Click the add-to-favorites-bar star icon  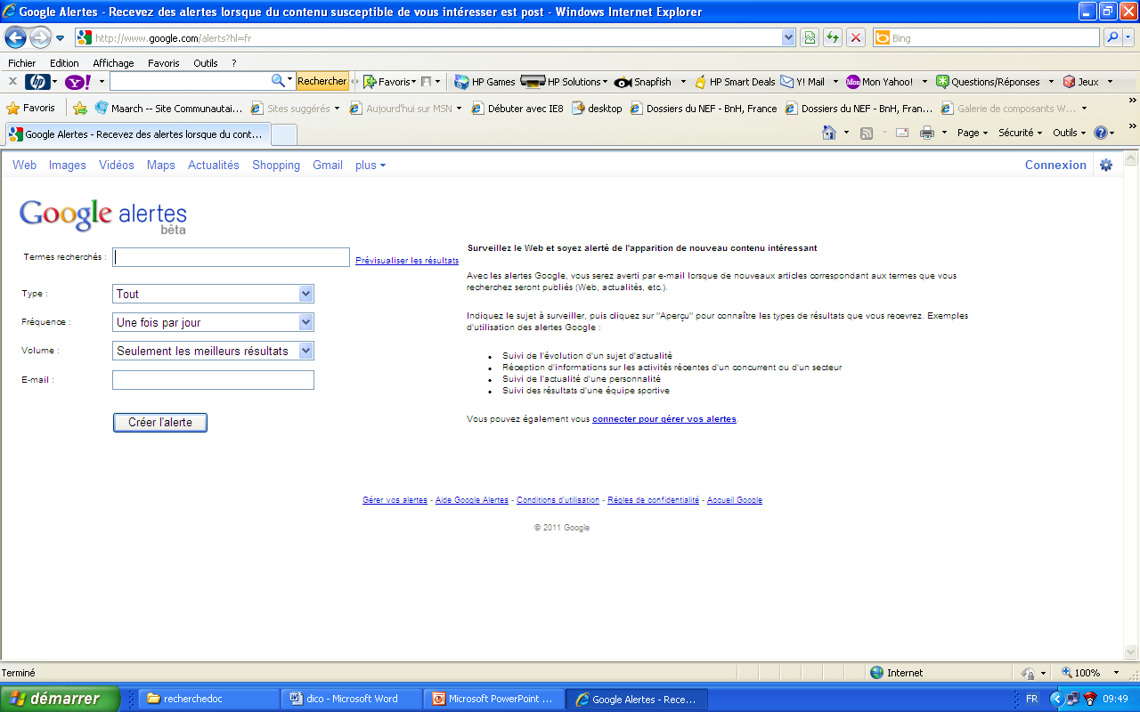(x=80, y=109)
